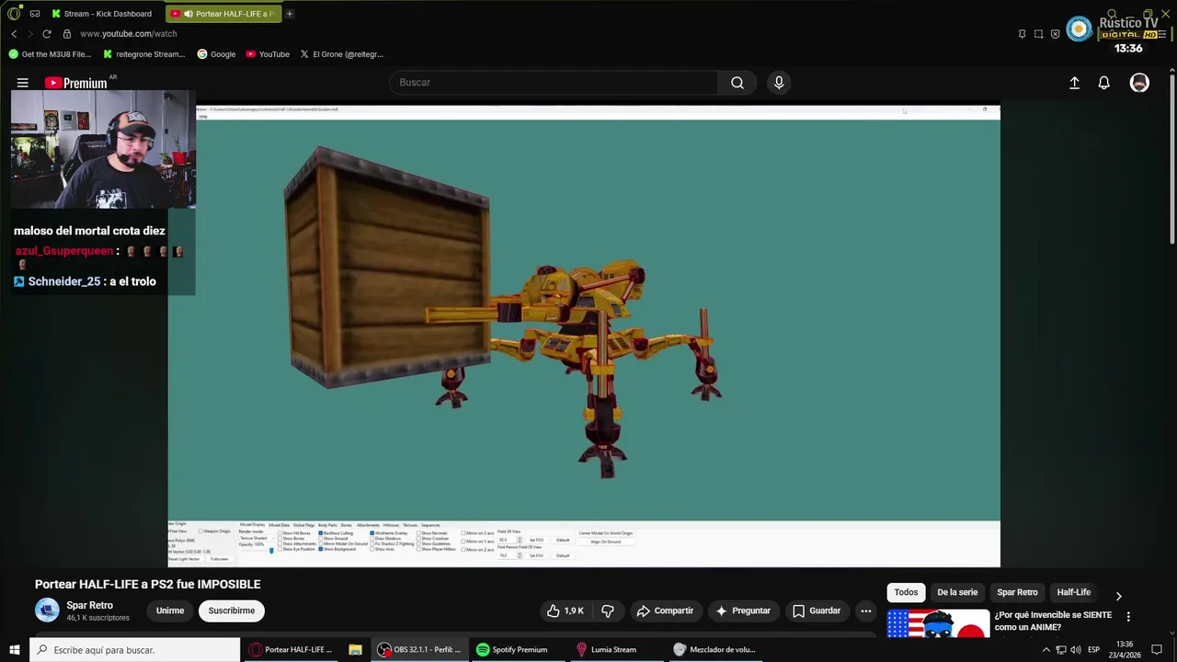Toggle Show Hit Boxes checkbox in video
Image resolution: width=1177 pixels, height=662 pixels.
[x=280, y=533]
